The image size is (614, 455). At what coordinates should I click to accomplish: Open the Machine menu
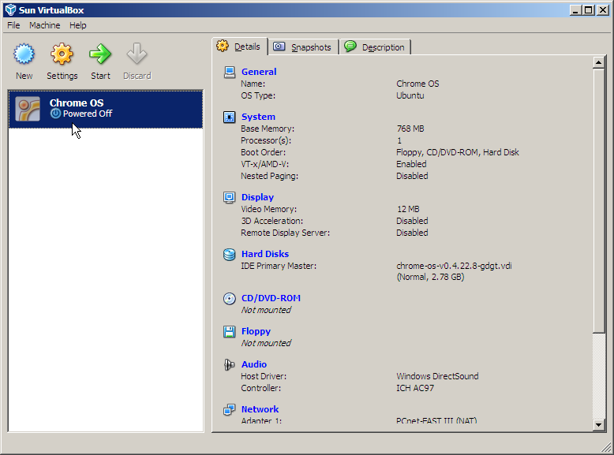45,25
